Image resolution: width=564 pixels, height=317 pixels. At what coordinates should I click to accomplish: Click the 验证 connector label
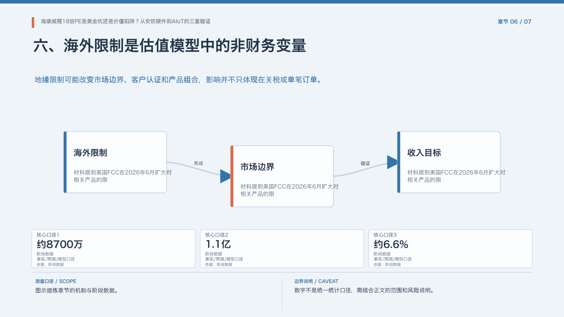[365, 163]
